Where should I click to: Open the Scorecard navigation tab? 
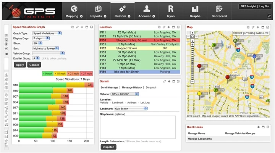click(x=219, y=11)
